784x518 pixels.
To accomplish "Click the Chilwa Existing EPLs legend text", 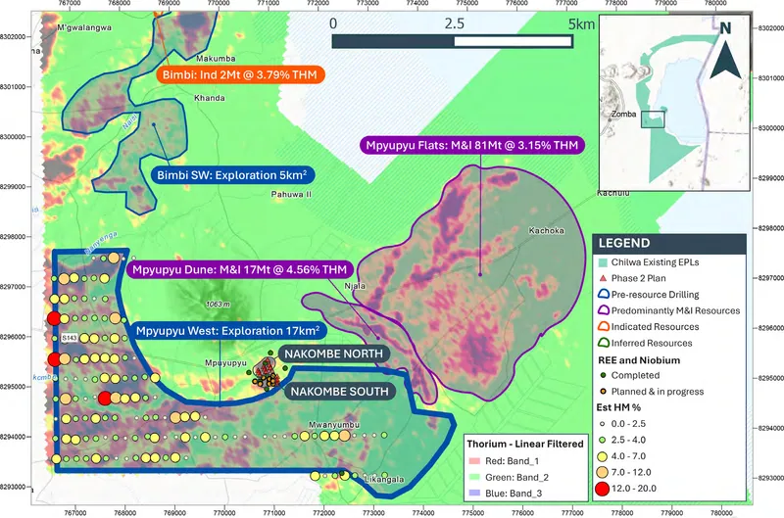I will pos(655,262).
